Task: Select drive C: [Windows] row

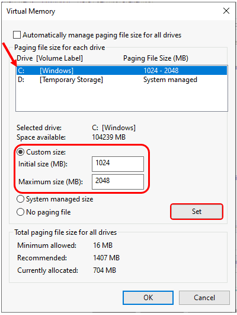Action: click(122, 70)
